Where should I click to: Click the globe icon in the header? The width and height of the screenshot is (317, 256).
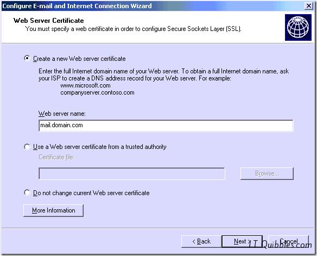[x=298, y=27]
